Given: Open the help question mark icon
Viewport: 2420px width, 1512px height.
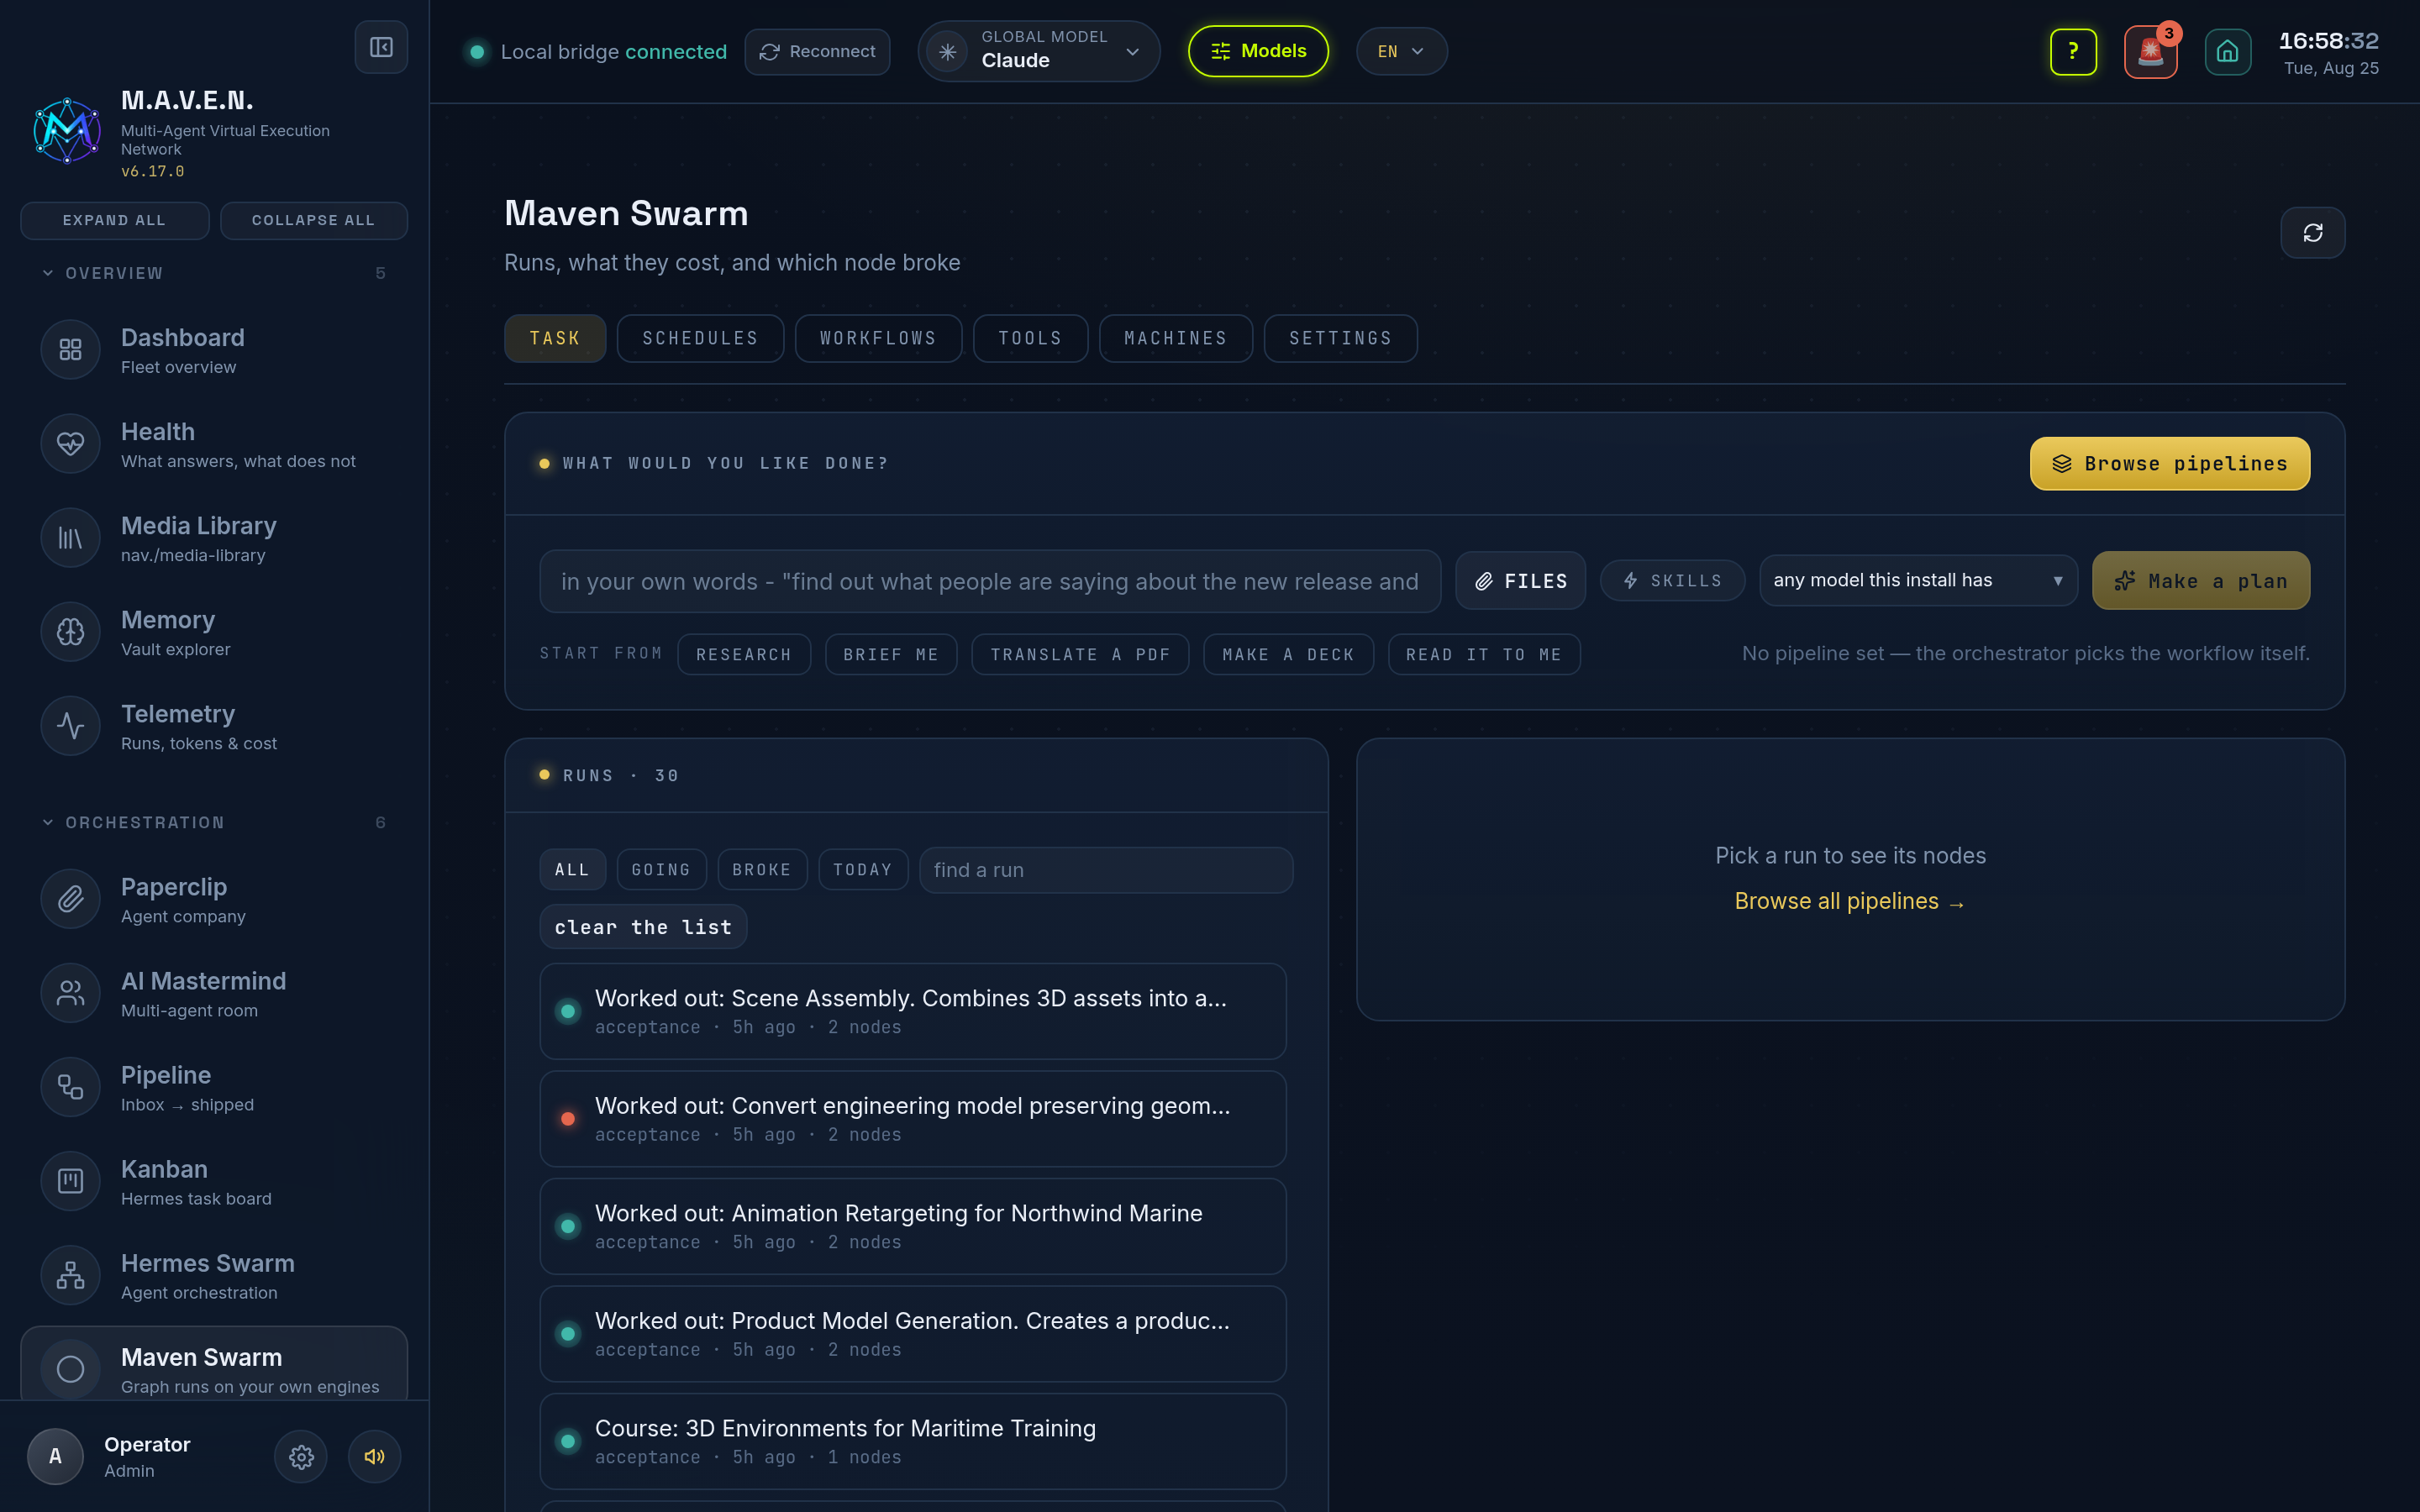Looking at the screenshot, I should pos(2073,51).
